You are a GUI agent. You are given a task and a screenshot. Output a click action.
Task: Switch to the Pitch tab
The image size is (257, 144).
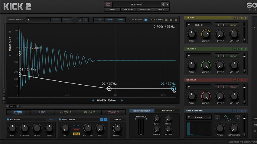(x=18, y=112)
